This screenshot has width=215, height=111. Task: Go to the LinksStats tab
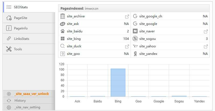pyautogui.click(x=21, y=39)
